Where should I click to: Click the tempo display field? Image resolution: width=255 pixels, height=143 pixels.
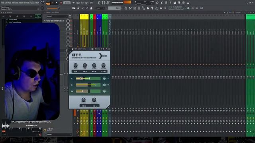(x=67, y=3)
